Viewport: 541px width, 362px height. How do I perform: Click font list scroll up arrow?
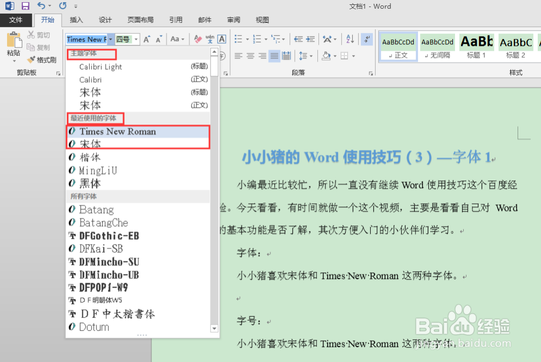click(x=214, y=52)
